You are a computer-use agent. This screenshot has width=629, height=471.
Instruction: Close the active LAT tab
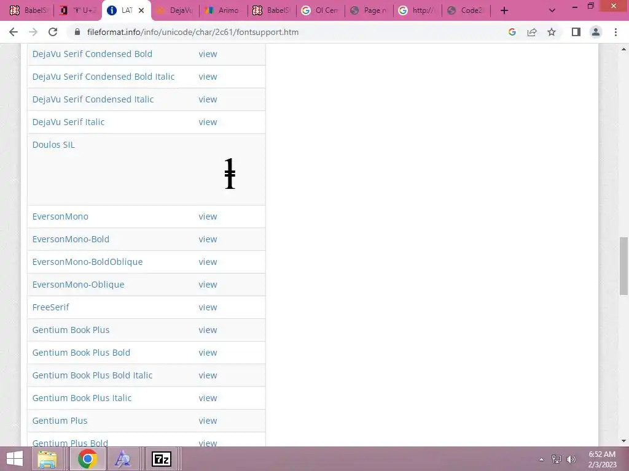141,10
